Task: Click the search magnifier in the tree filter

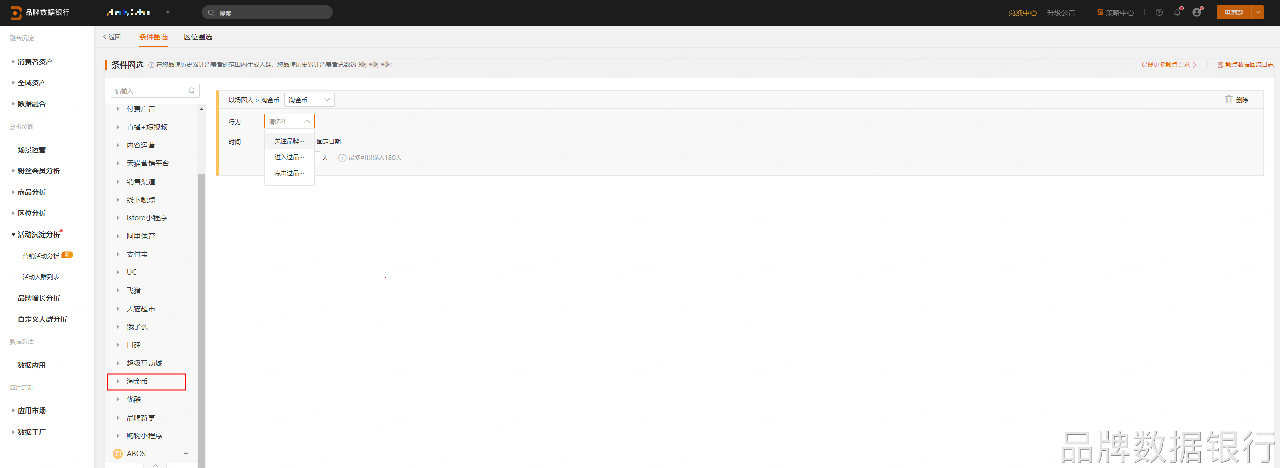Action: pyautogui.click(x=192, y=91)
